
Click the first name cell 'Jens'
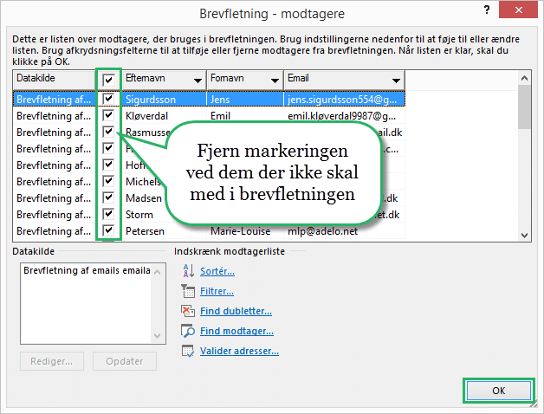[245, 100]
